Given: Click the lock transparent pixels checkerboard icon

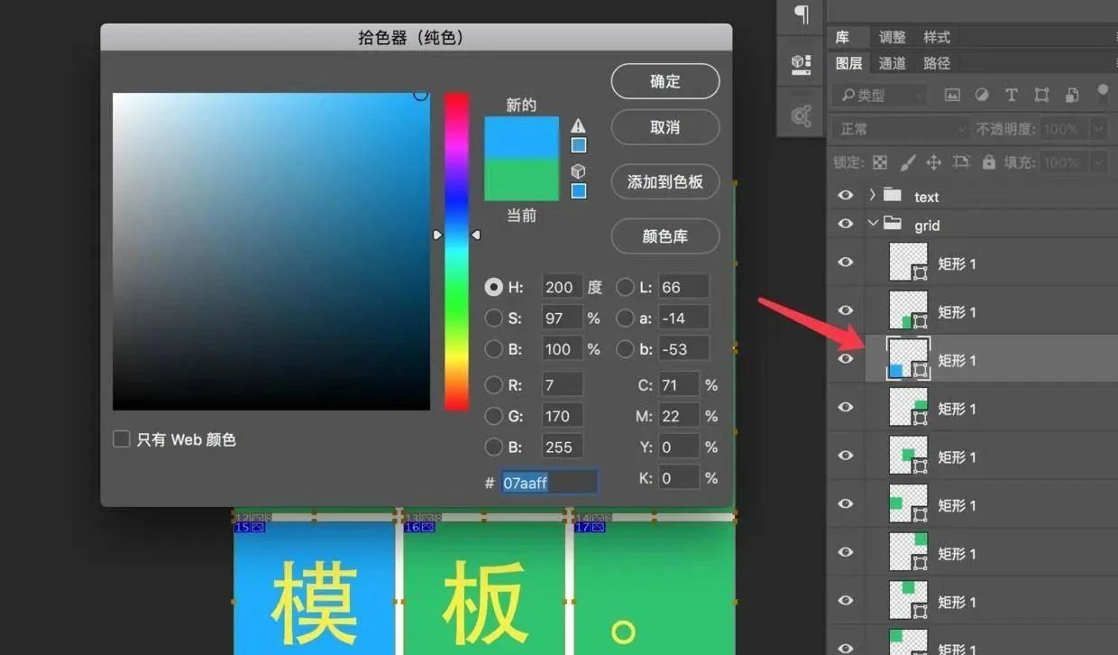Looking at the screenshot, I should [x=880, y=162].
